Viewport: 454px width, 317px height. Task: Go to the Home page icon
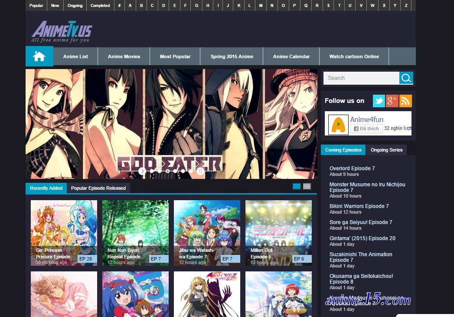pos(39,56)
